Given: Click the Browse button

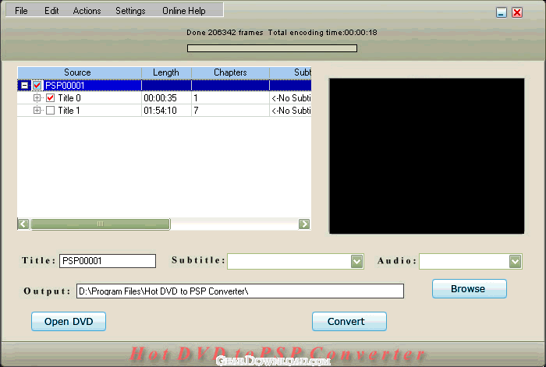Looking at the screenshot, I should 470,289.
